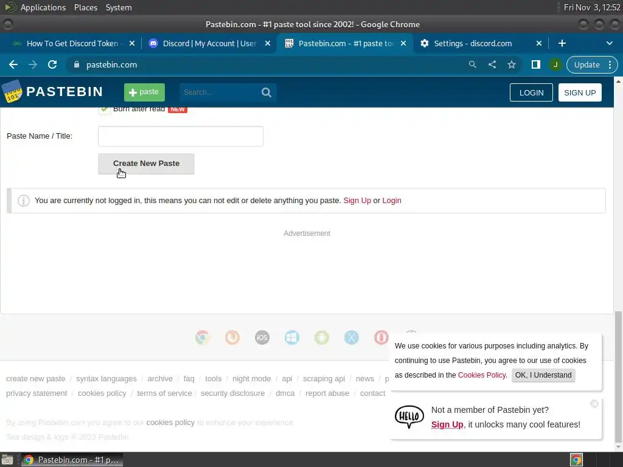The width and height of the screenshot is (623, 467).
Task: Dismiss the 'Not a member' popup close icon
Action: (x=594, y=404)
